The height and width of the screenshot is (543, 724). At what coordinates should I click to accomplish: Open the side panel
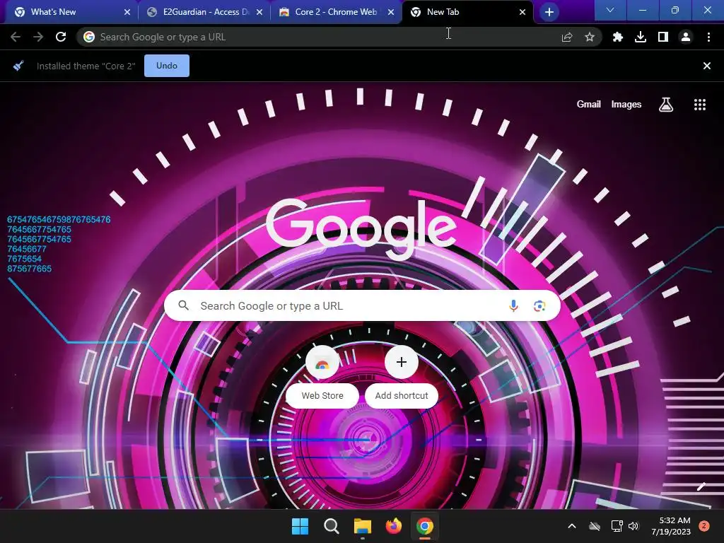[x=663, y=37]
